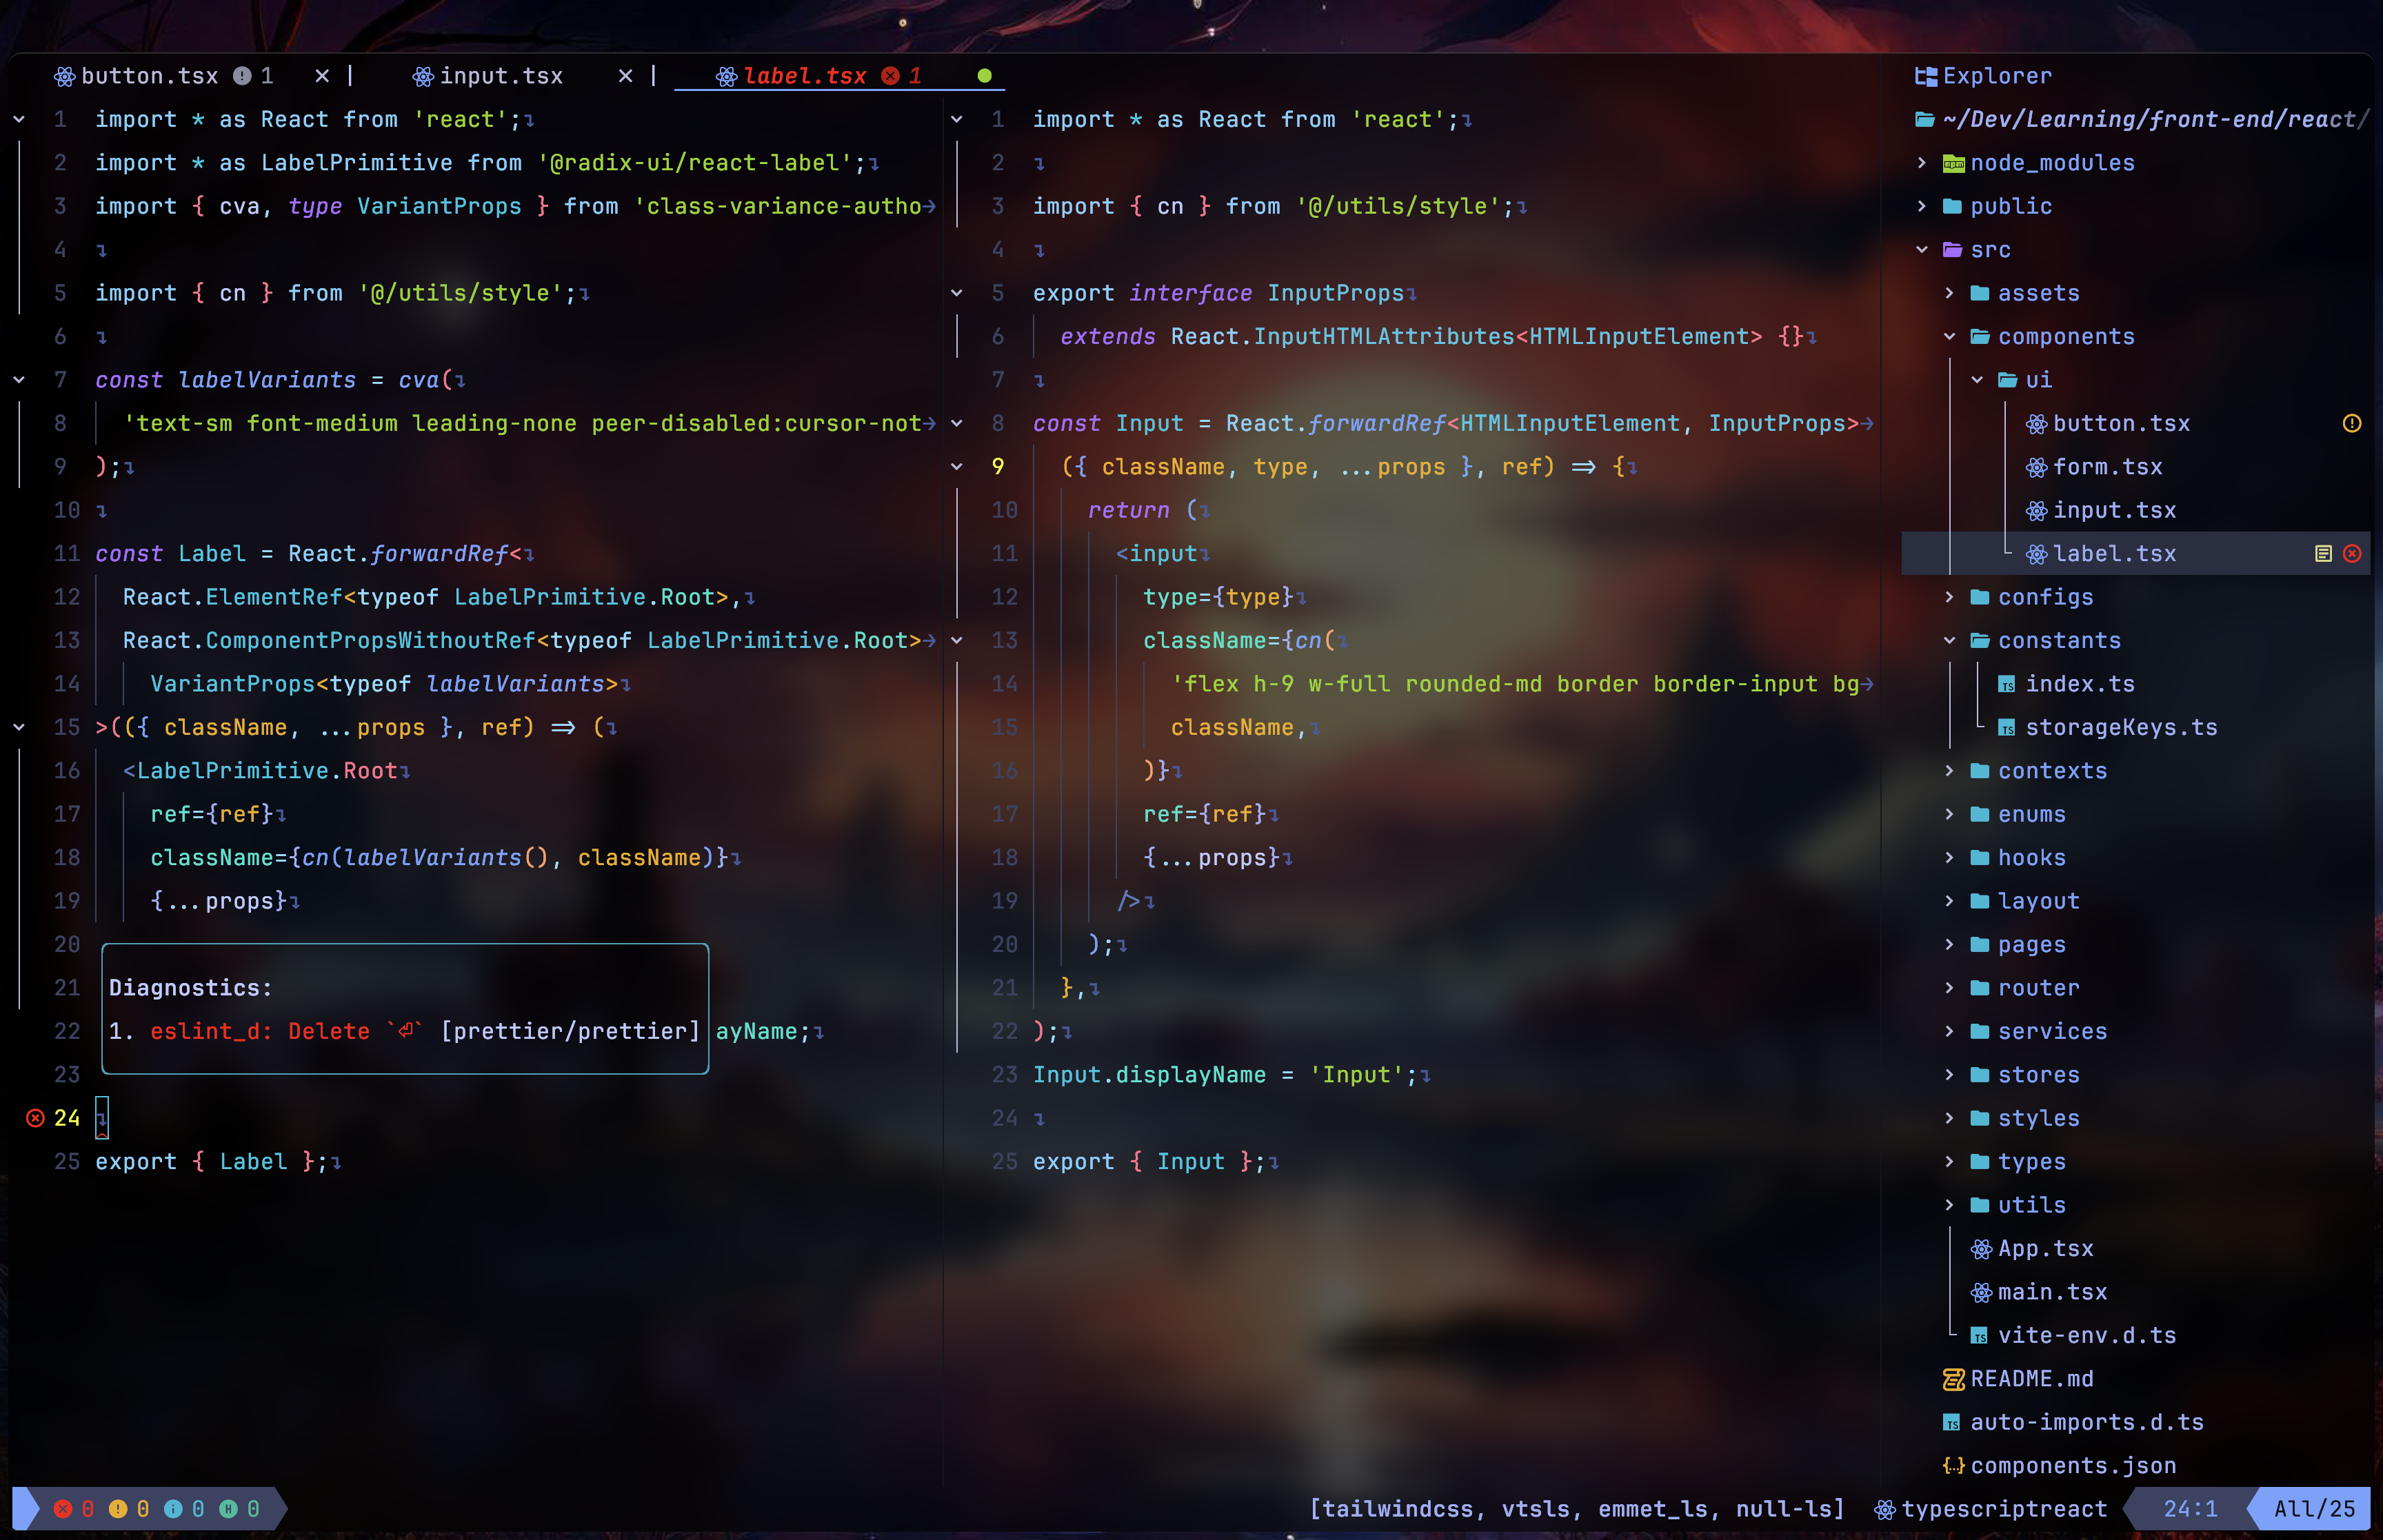Click the components.json braces icon

1953,1466
